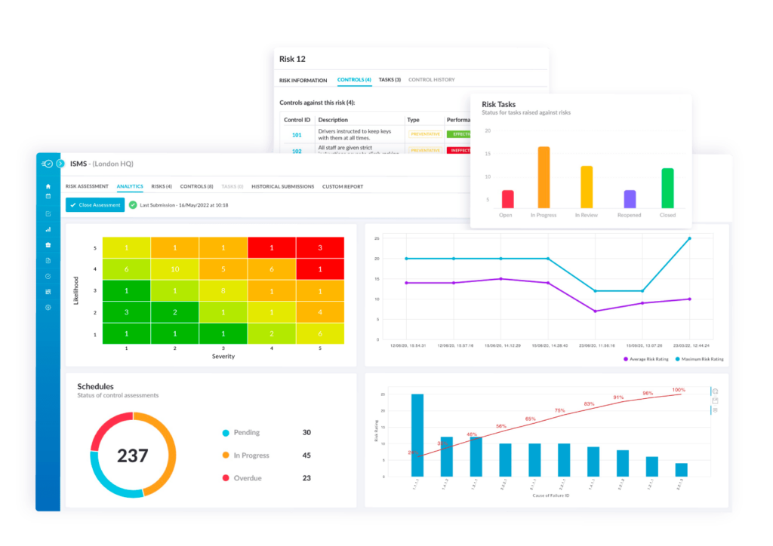Viewport: 773px width, 546px height.
Task: Refresh the Cause of Failure chart
Action: pyautogui.click(x=714, y=391)
